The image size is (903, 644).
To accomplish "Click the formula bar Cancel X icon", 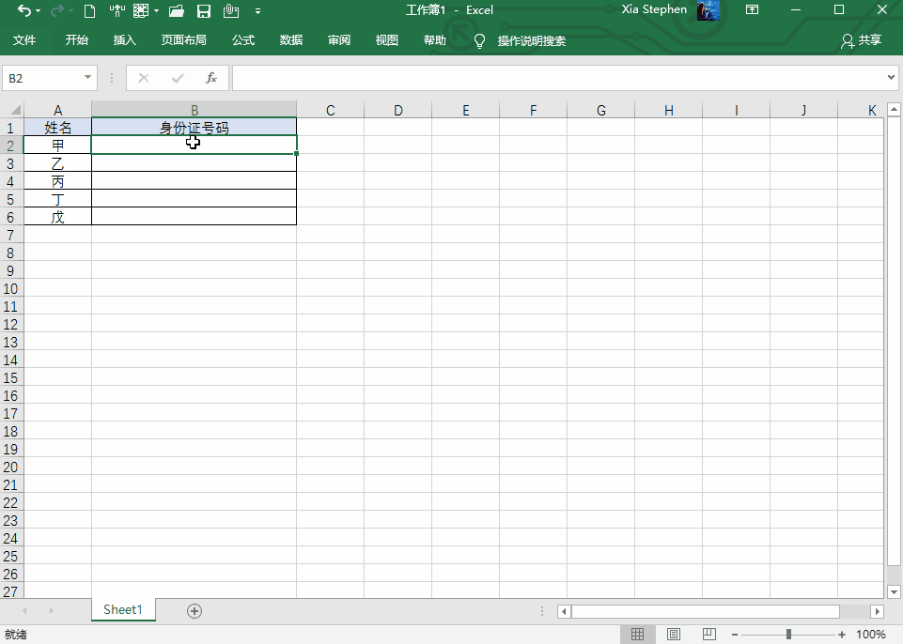I will tap(144, 78).
